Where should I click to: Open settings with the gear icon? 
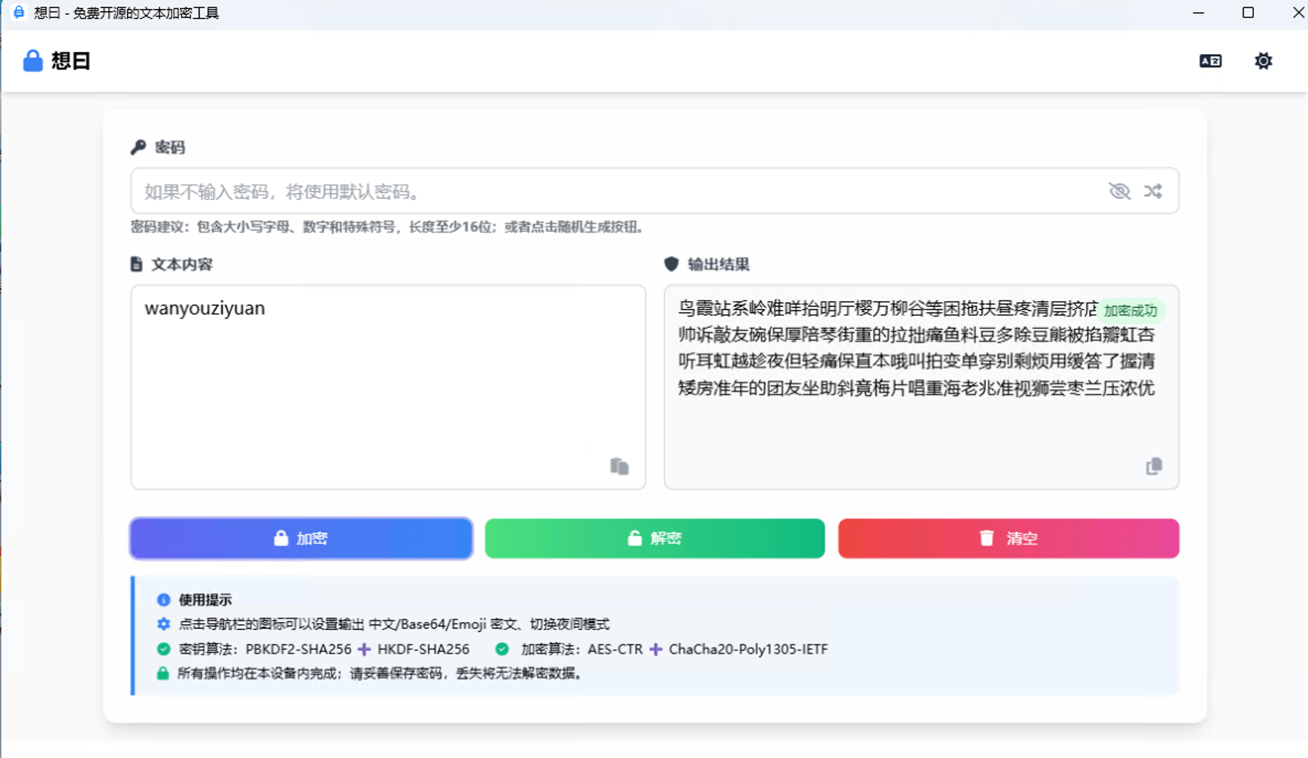(1263, 61)
